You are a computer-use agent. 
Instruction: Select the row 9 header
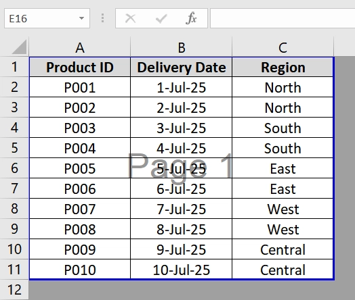14,229
